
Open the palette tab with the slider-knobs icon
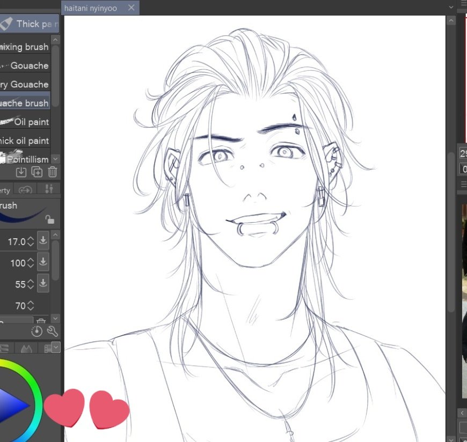(49, 189)
